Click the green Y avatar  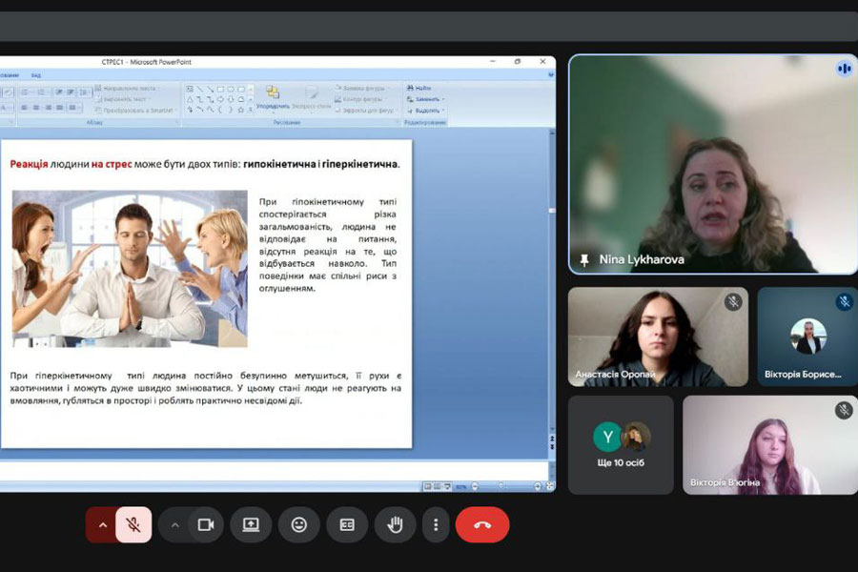[x=607, y=437]
